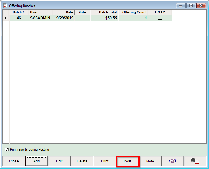This screenshot has width=209, height=169.
Task: Click the Offering Count column header
Action: pos(133,12)
